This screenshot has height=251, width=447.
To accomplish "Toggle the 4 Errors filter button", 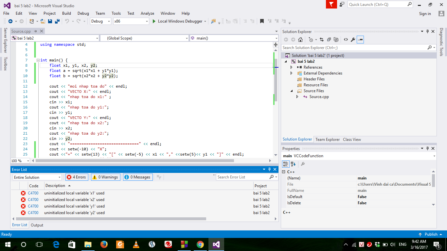I will click(77, 177).
